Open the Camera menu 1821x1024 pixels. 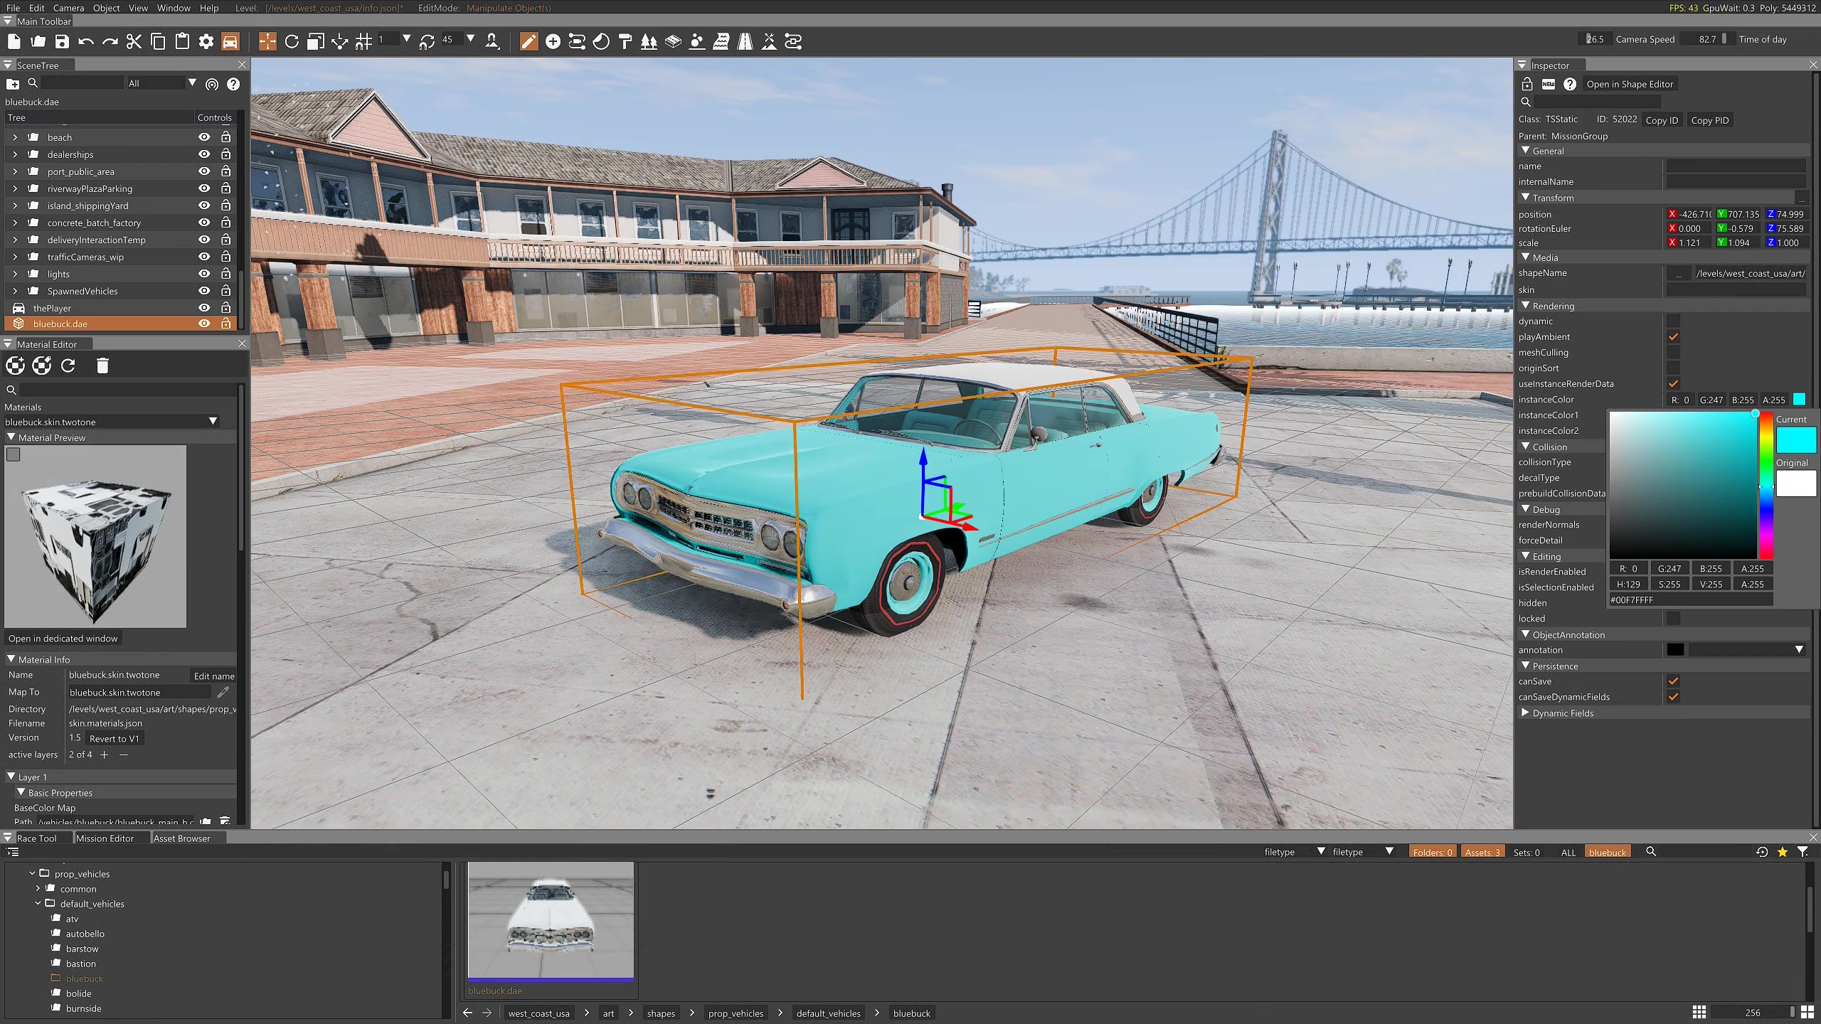point(68,8)
